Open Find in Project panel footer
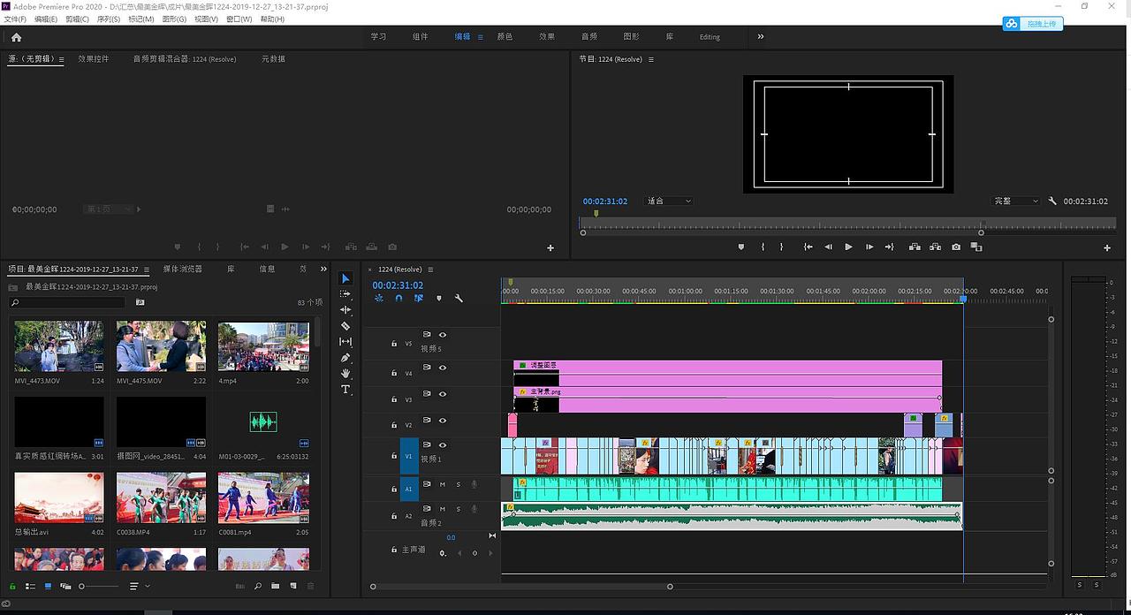Viewport: 1131px width, 615px height. tap(258, 586)
